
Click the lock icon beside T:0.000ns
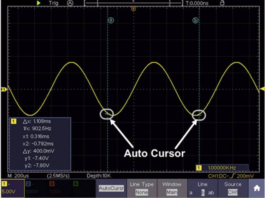tap(222, 3)
